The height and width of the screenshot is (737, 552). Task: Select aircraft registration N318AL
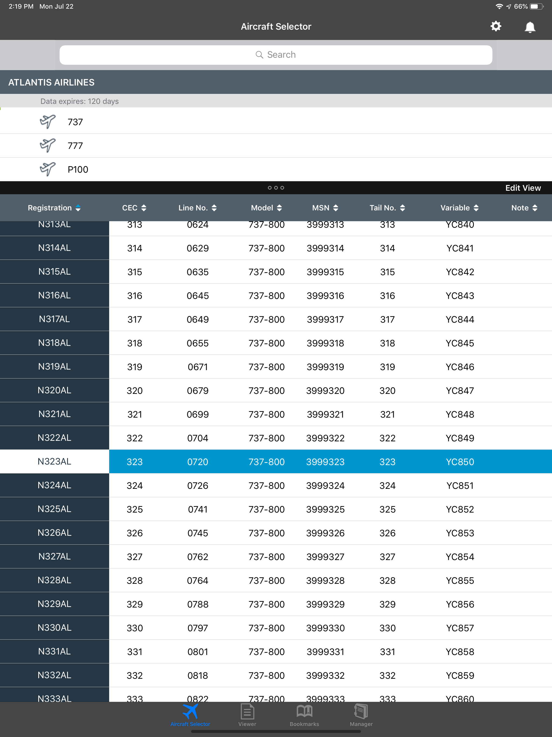(x=54, y=343)
